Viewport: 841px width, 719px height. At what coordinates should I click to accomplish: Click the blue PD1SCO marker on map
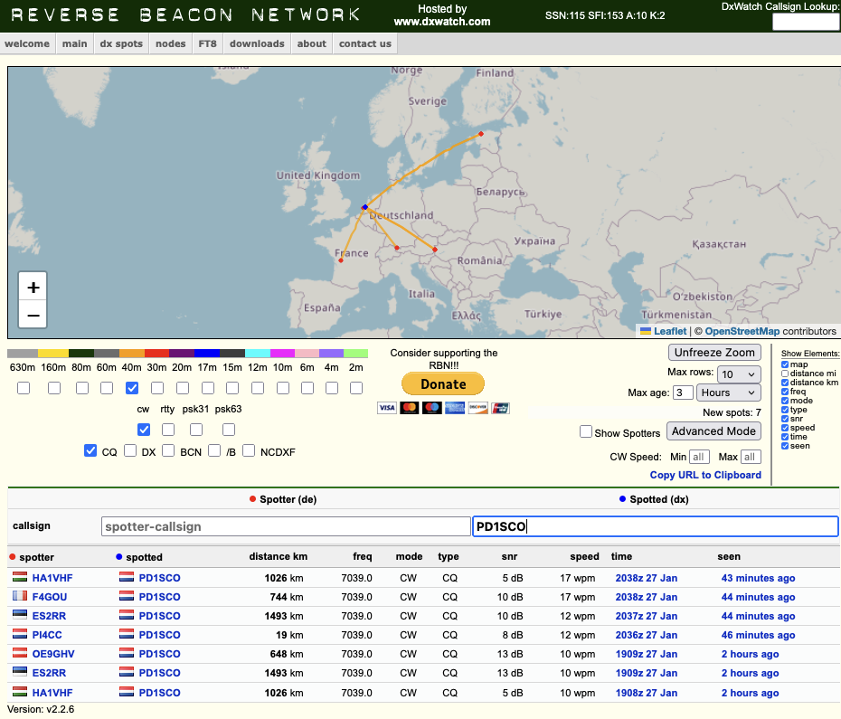point(364,207)
